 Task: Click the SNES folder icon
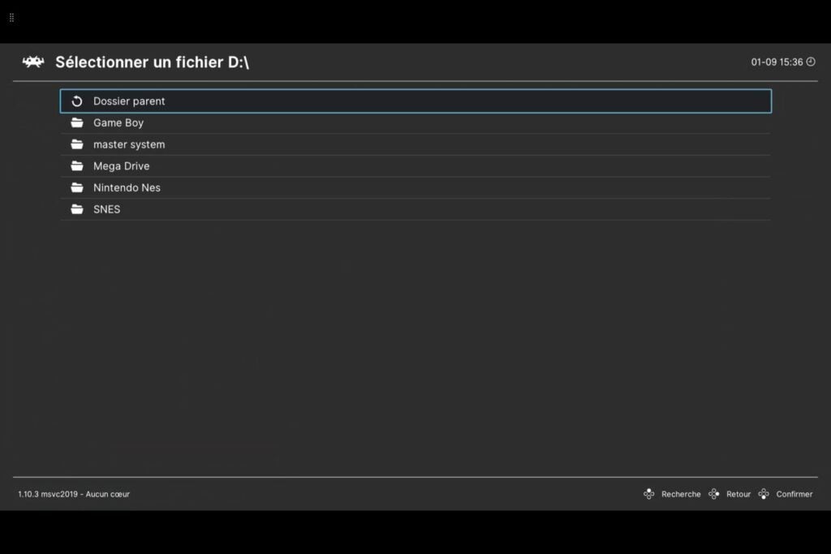point(77,210)
